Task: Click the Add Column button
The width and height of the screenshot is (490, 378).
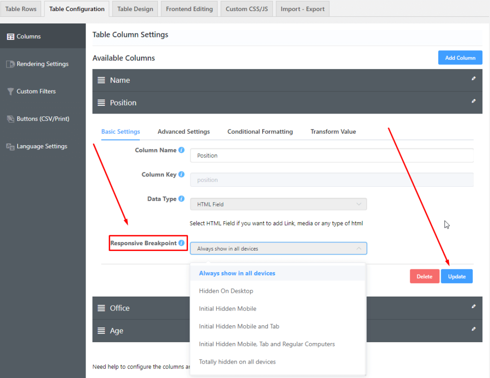Action: click(x=460, y=57)
